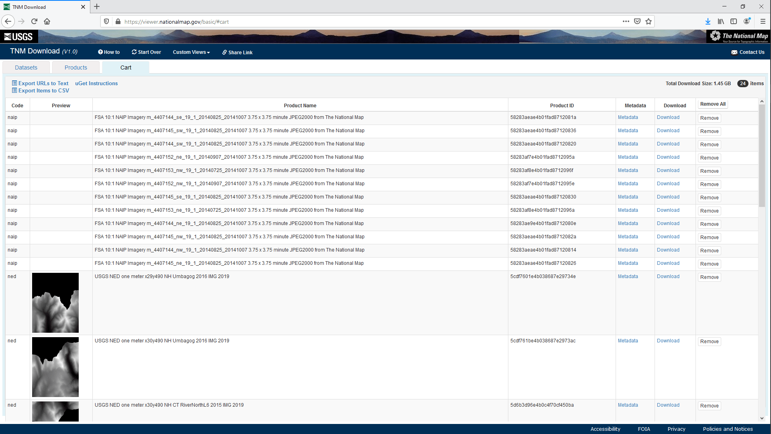Open Metadata for m_4407145_se item
The width and height of the screenshot is (771, 434).
click(x=628, y=197)
